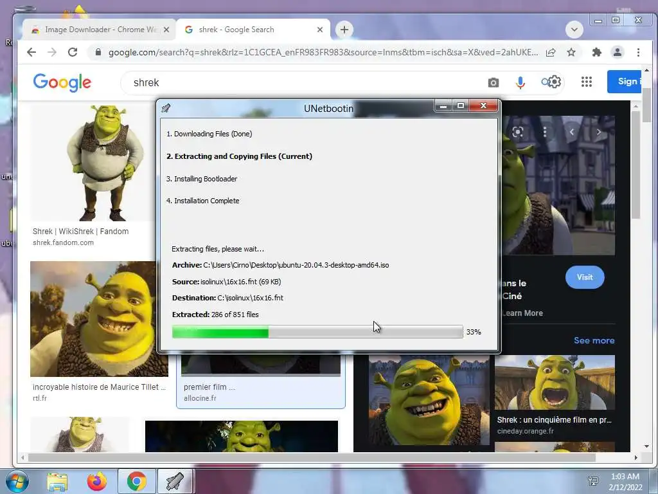Click UNetbootin title bar icon

coord(166,108)
